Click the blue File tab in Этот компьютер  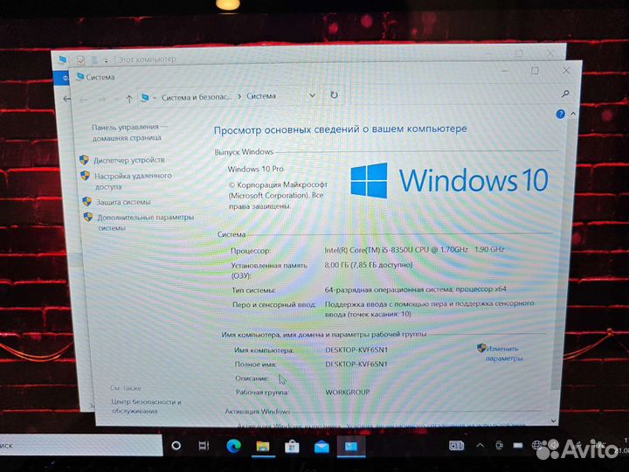62,78
